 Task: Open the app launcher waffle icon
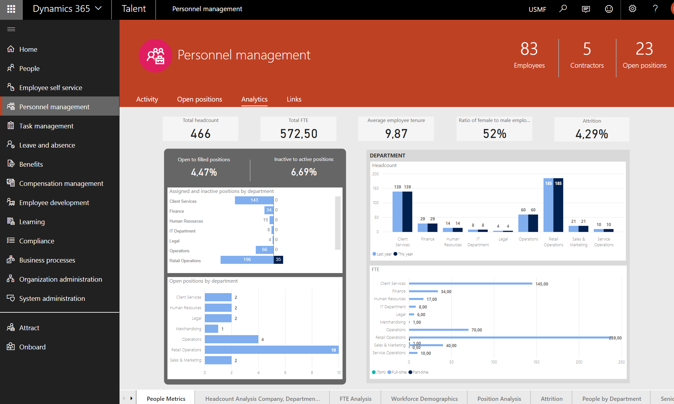11,9
